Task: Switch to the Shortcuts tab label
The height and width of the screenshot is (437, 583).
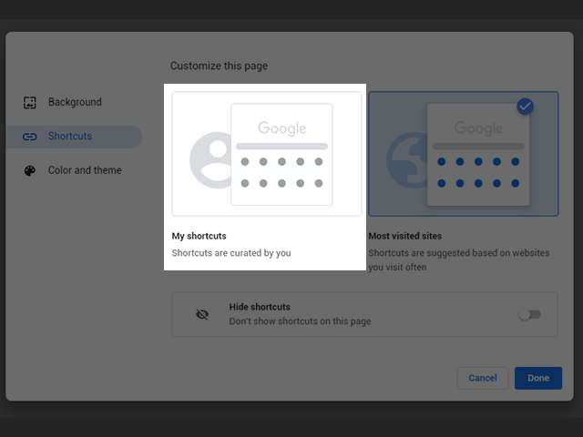Action: point(70,137)
